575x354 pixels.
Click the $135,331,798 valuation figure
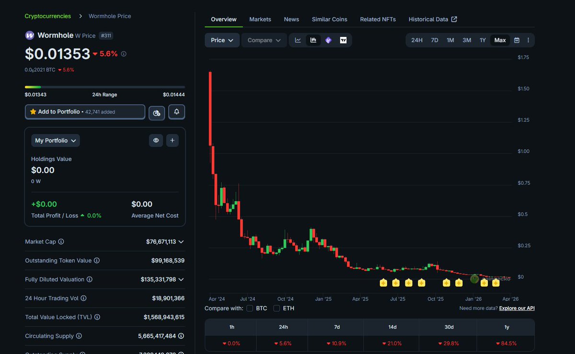158,279
